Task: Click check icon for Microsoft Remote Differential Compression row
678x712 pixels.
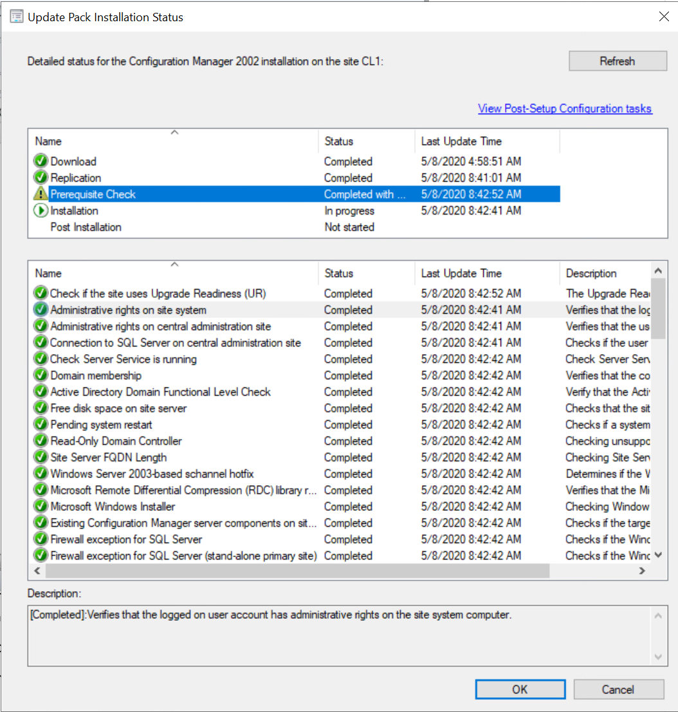Action: coord(41,490)
